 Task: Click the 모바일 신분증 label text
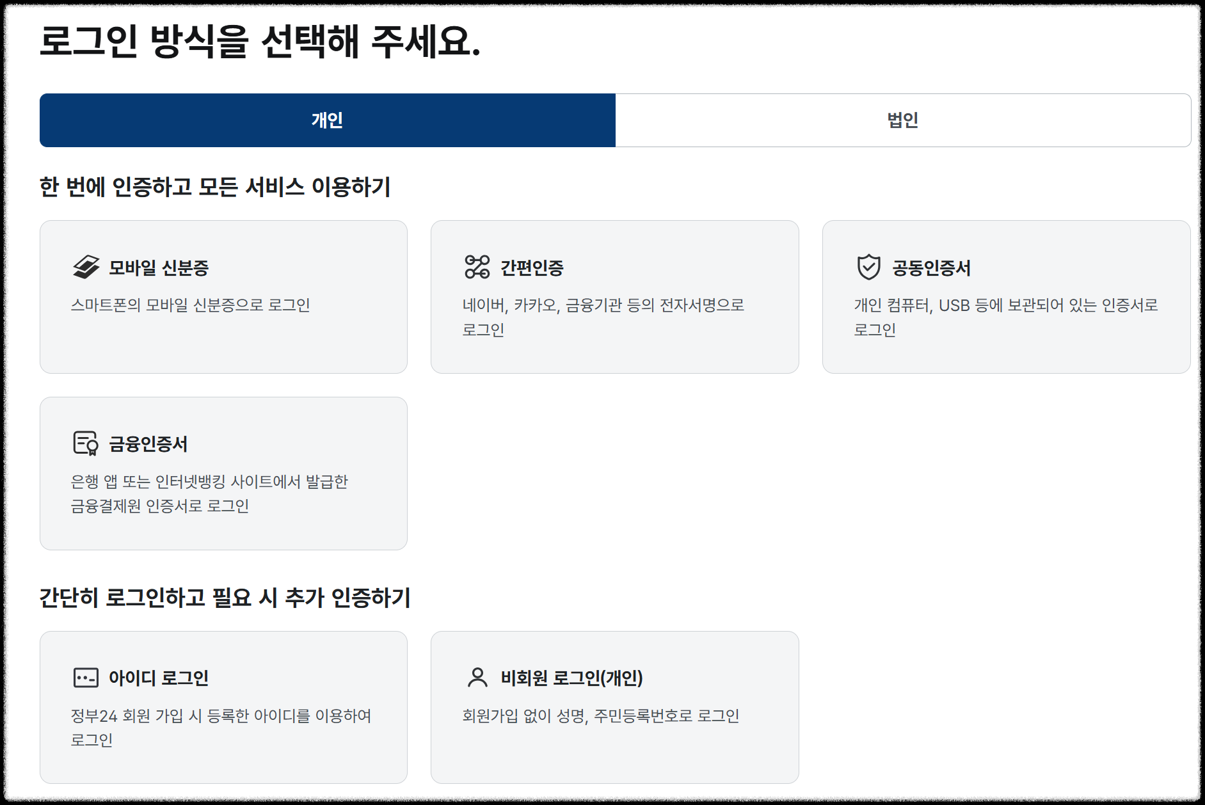[x=162, y=268]
